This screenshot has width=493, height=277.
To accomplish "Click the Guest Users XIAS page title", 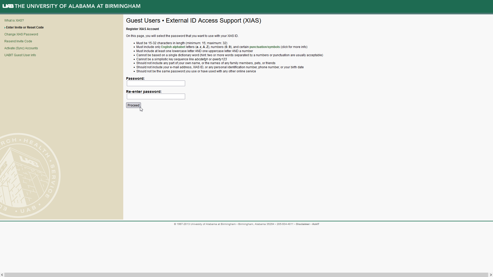I will click(194, 21).
